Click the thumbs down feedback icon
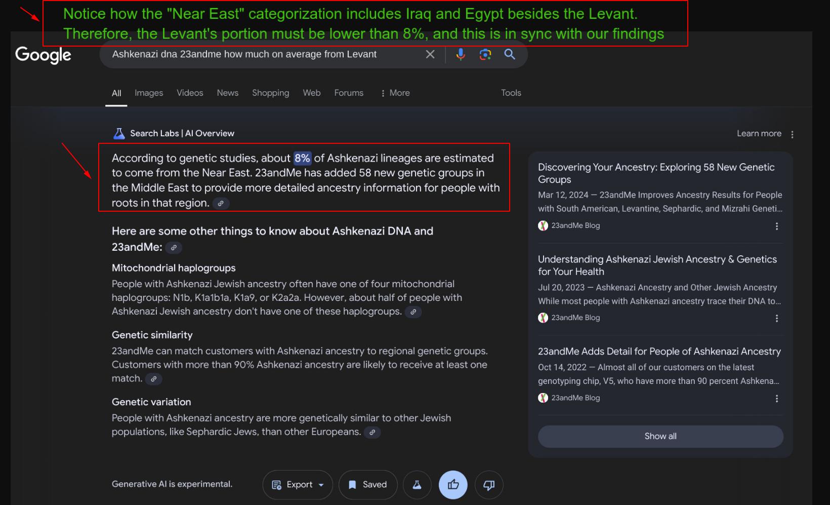Image resolution: width=830 pixels, height=505 pixels. pos(489,485)
